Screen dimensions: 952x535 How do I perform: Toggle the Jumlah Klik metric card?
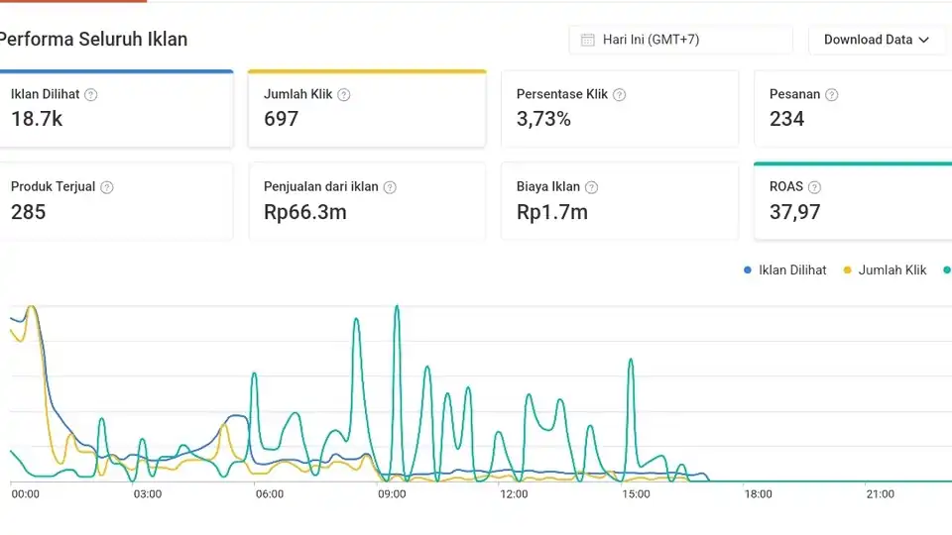pos(367,109)
